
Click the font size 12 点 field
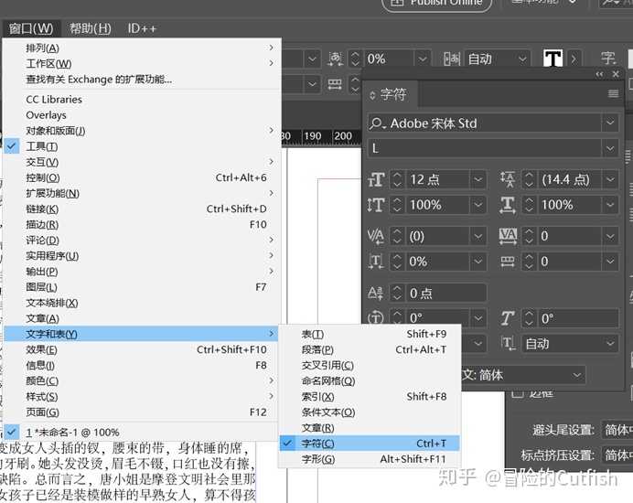coord(437,179)
